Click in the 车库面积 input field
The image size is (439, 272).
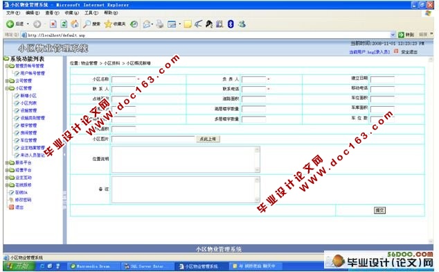click(x=382, y=109)
